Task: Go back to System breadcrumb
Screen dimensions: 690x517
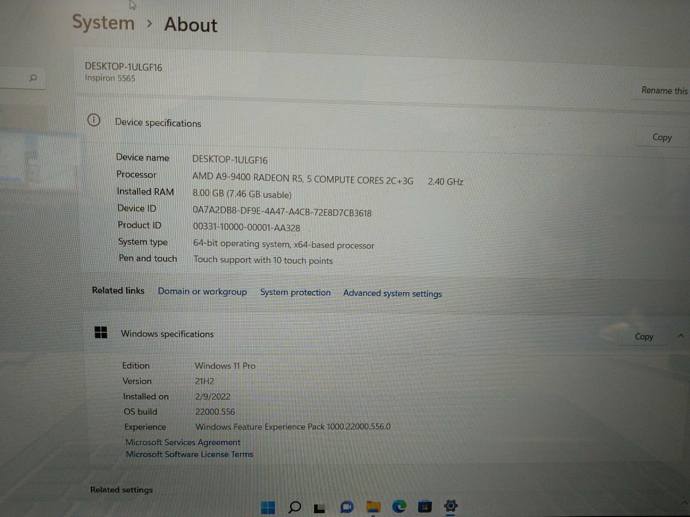Action: pyautogui.click(x=103, y=22)
